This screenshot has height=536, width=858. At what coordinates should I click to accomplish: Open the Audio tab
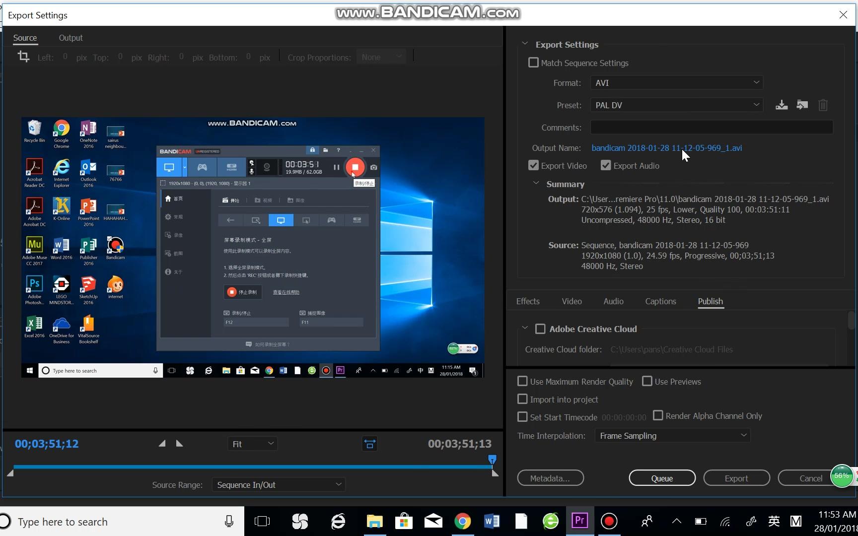pyautogui.click(x=614, y=301)
